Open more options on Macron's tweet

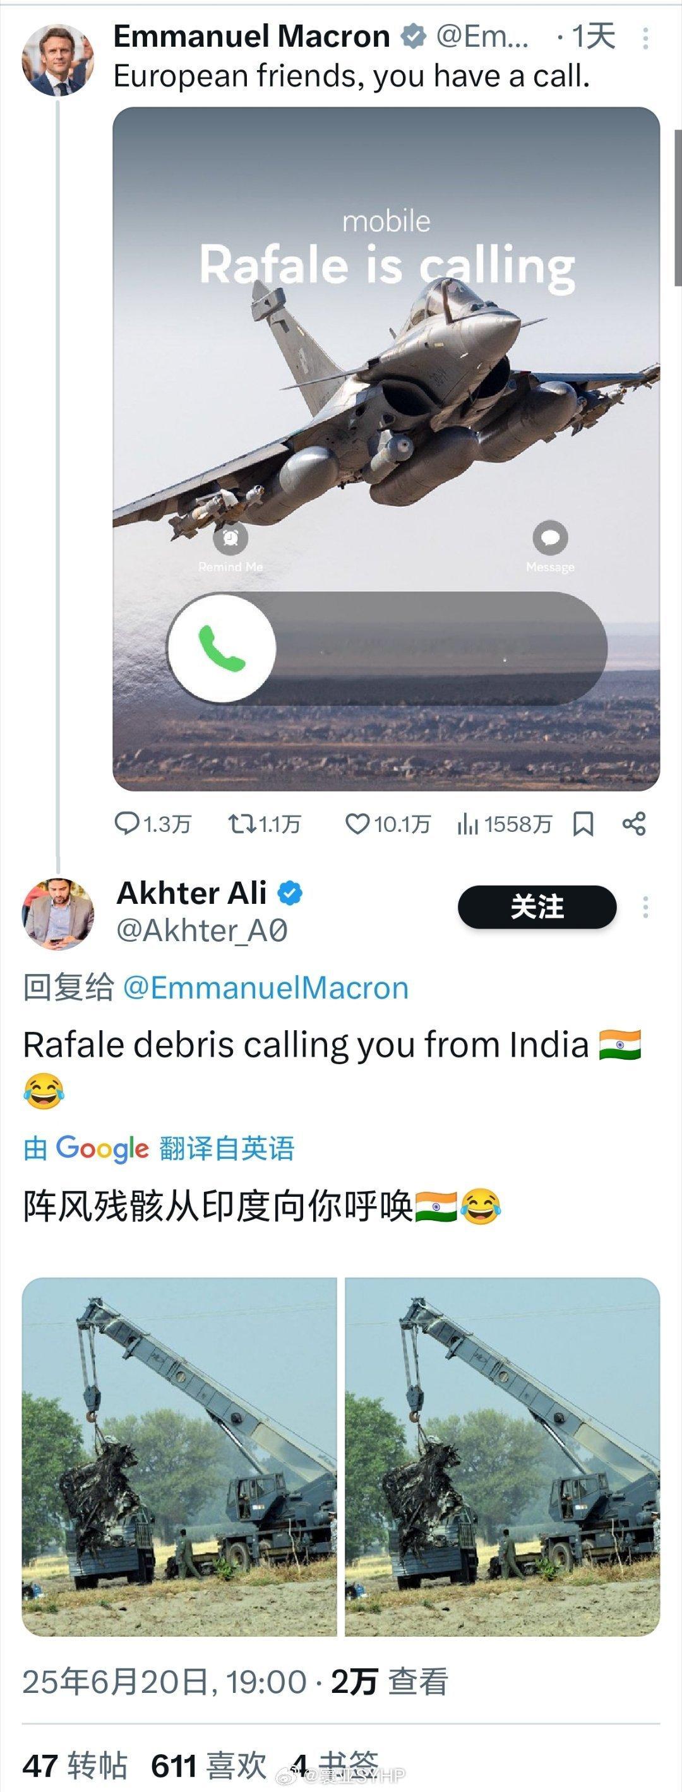(646, 38)
